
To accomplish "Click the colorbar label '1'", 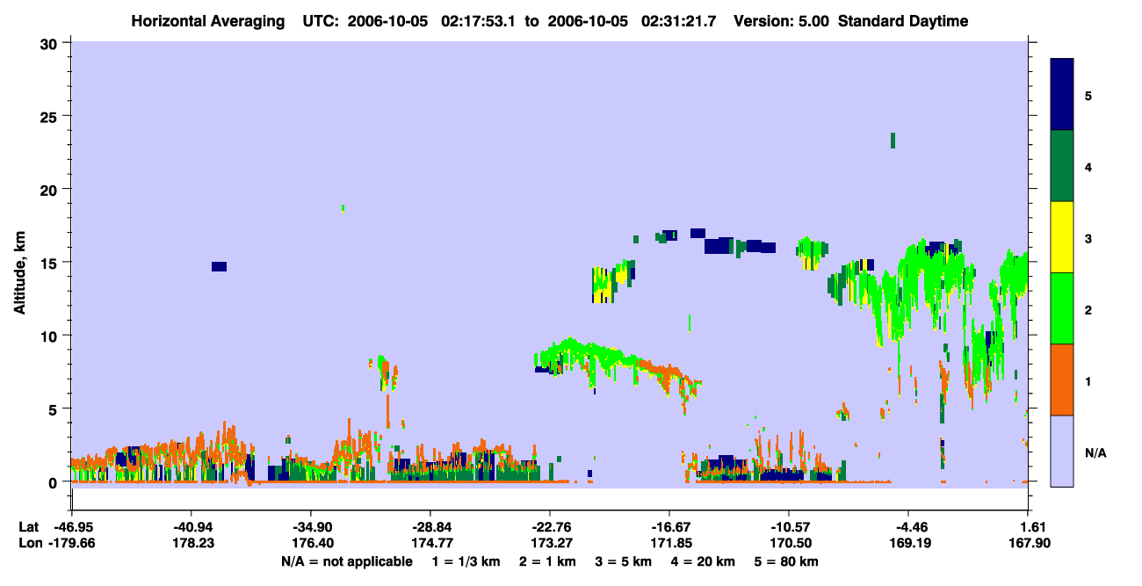I will [x=1088, y=380].
